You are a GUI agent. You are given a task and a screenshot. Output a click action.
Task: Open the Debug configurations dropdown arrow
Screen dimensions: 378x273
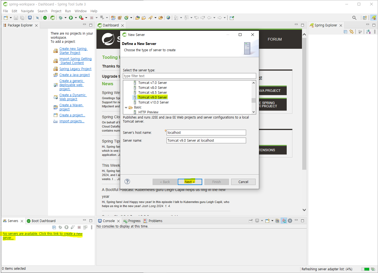pos(65,18)
